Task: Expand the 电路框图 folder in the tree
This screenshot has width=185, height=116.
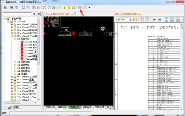Action: coord(15,62)
